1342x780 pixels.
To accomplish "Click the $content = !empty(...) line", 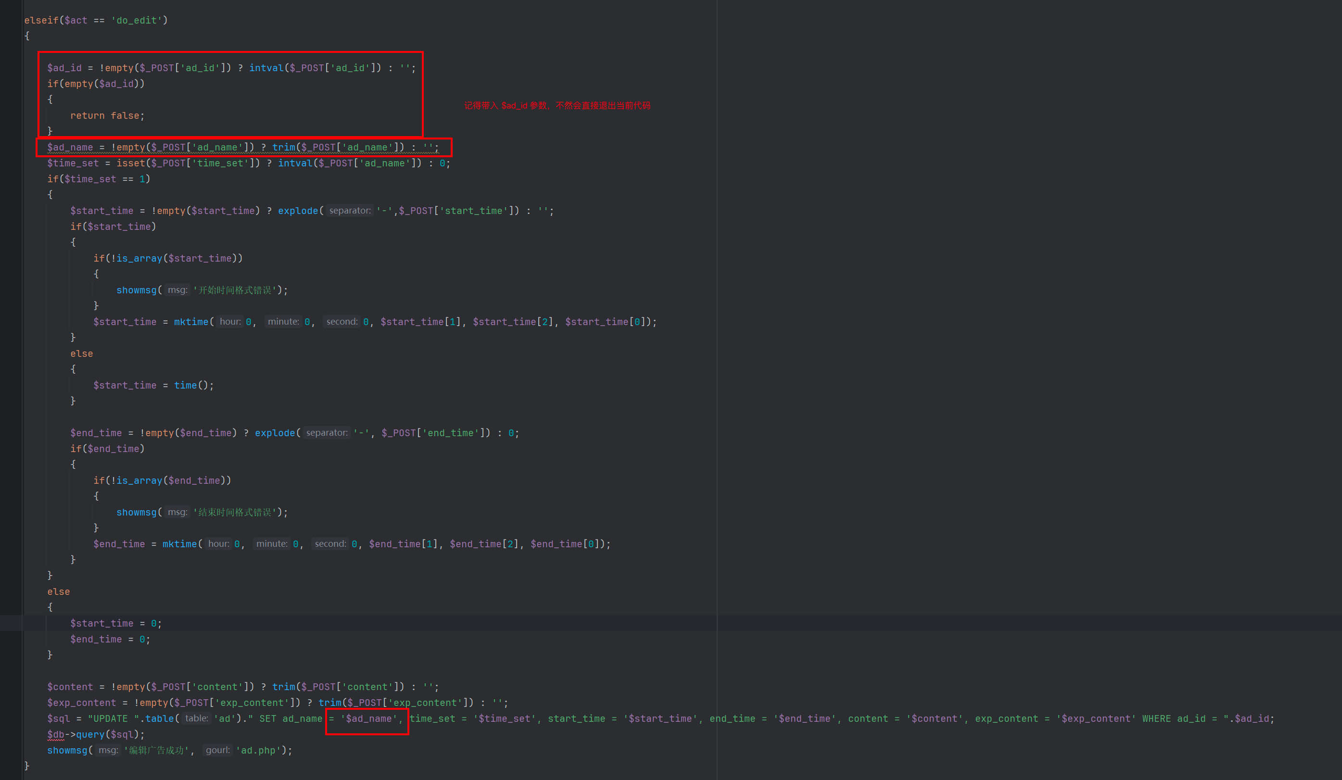I will (243, 687).
